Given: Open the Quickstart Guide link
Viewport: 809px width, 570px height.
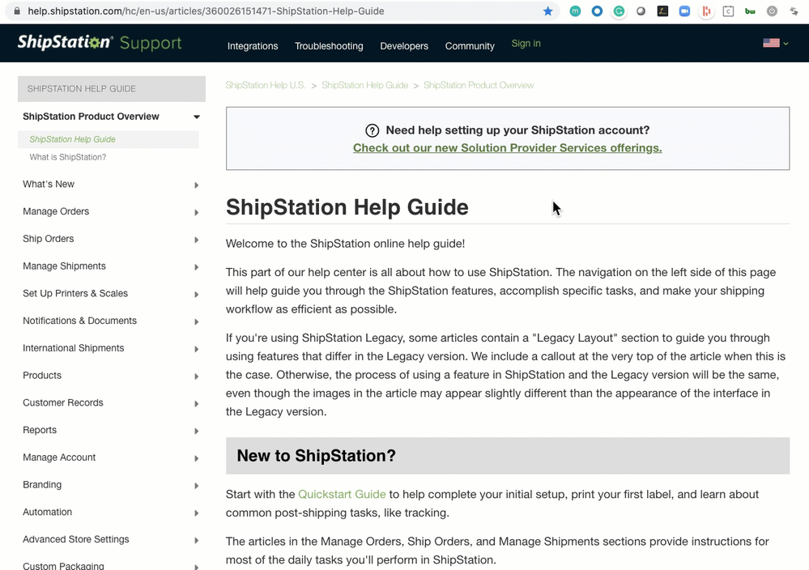Looking at the screenshot, I should click(x=342, y=494).
